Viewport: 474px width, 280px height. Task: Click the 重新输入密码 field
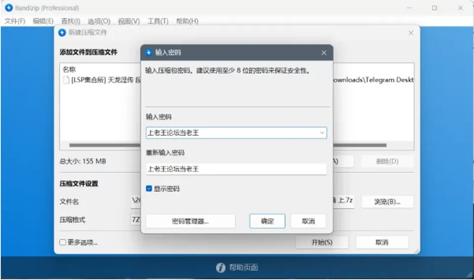click(237, 169)
